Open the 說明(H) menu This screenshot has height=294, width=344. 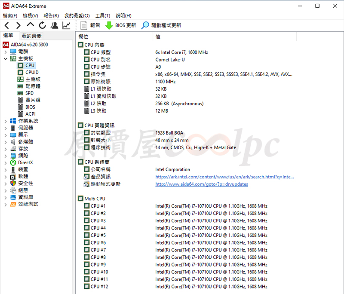[x=123, y=15]
